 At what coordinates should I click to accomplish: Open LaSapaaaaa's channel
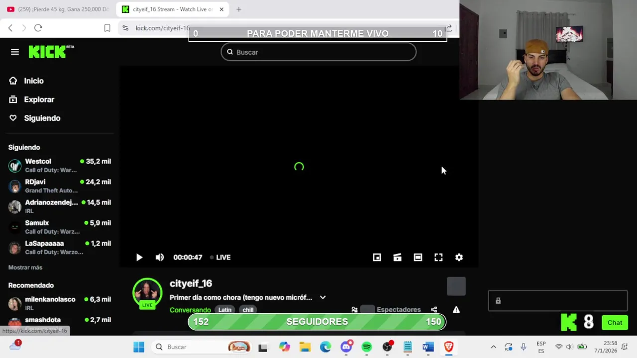point(60,247)
